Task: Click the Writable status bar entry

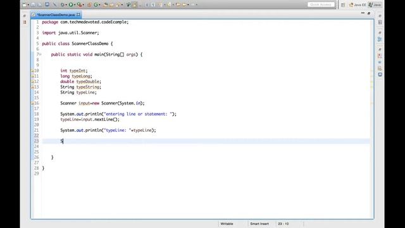Action: [227, 224]
